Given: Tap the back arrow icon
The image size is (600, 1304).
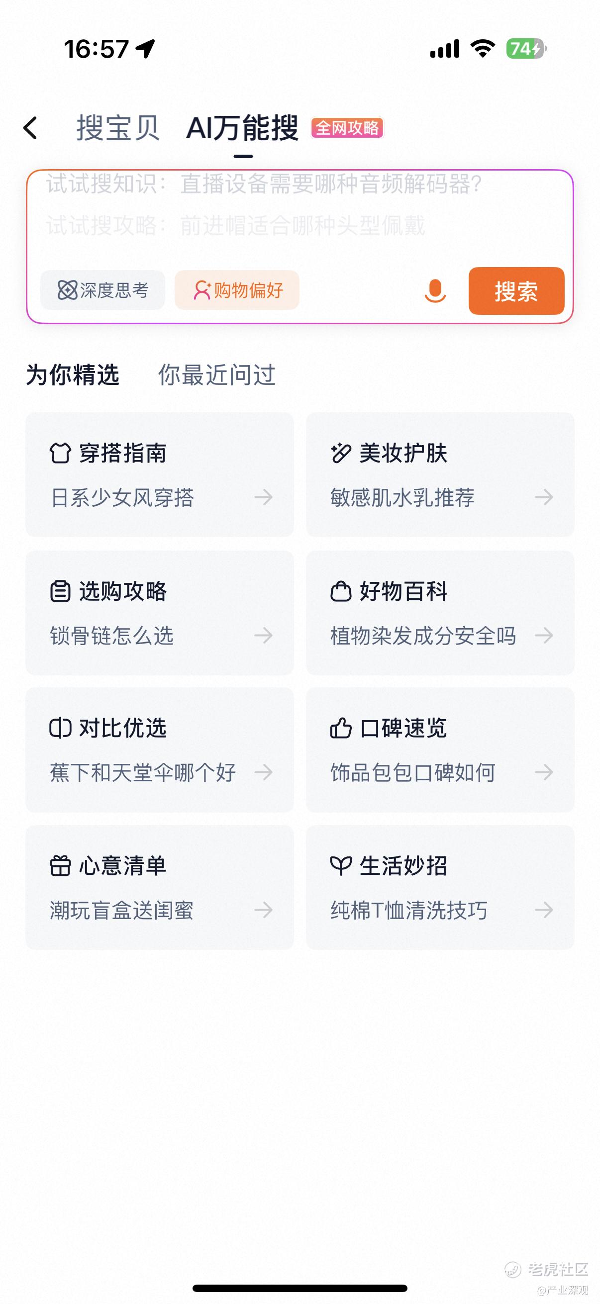Looking at the screenshot, I should coord(30,127).
